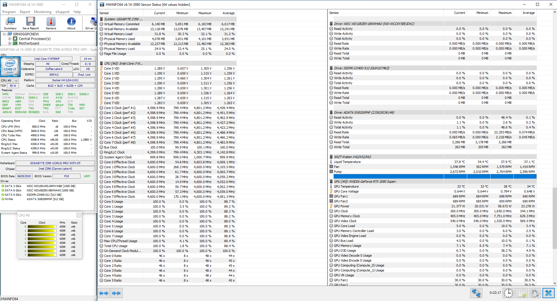Click the Maximum column header in right sensor pane
557x301 pixels.
click(502, 13)
